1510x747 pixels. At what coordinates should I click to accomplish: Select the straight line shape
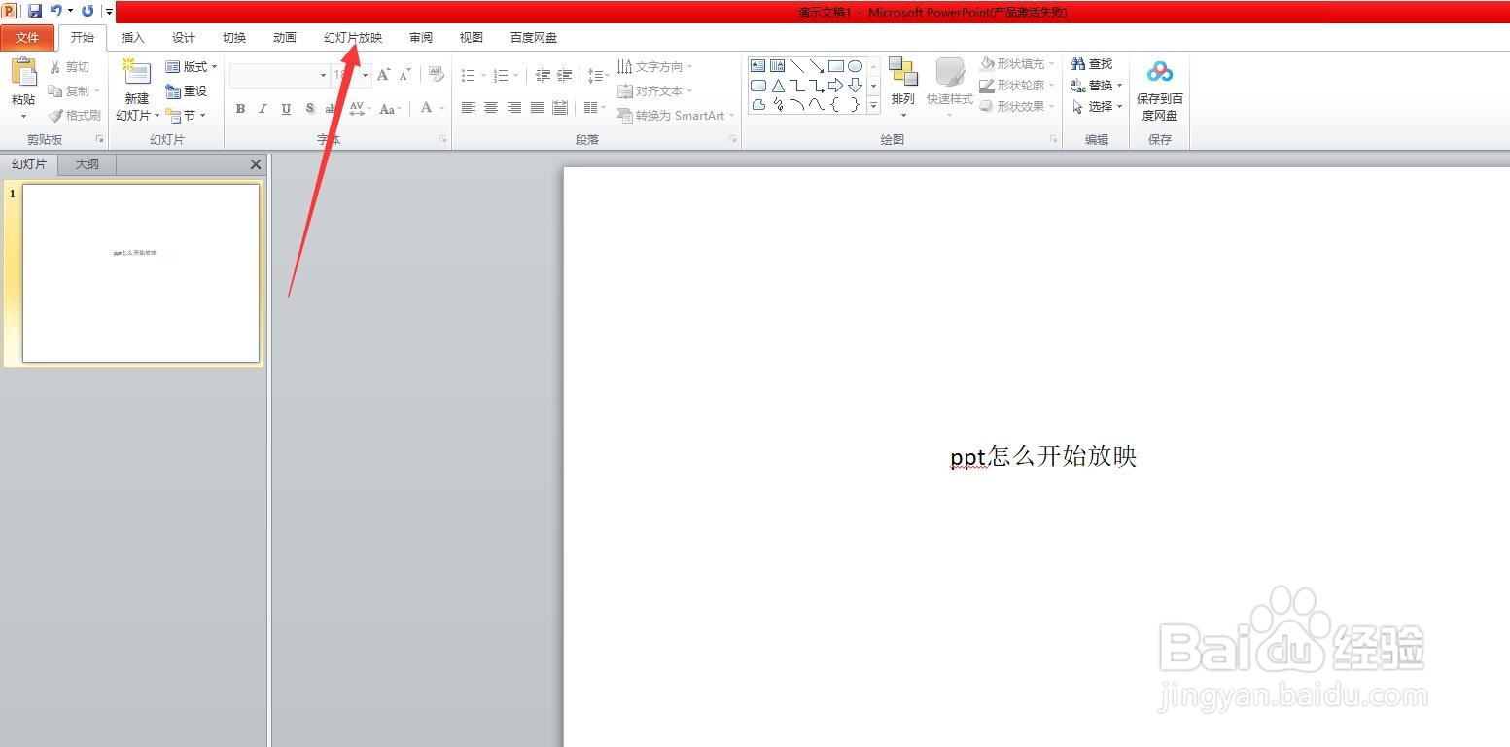coord(796,66)
